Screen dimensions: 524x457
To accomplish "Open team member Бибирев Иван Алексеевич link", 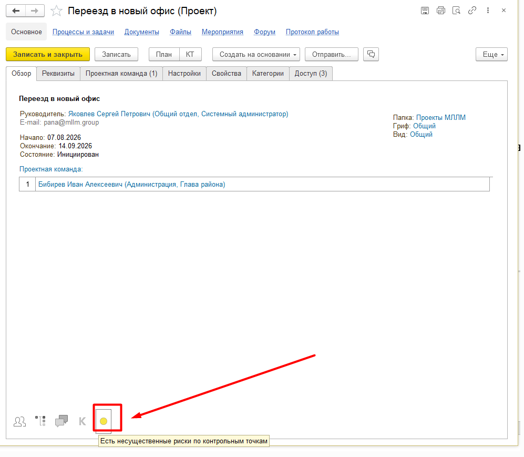I will [132, 185].
